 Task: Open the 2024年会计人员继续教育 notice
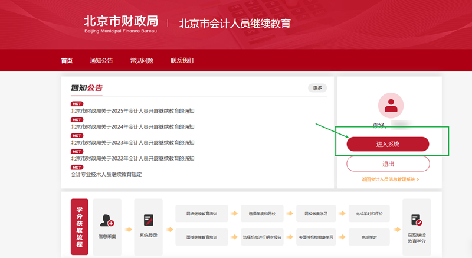click(132, 127)
